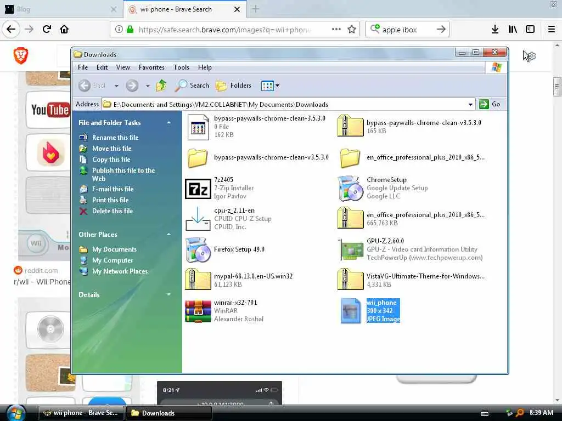This screenshot has width=562, height=421.
Task: Select the cpu-z_2.11-en setup icon
Action: pyautogui.click(x=198, y=219)
